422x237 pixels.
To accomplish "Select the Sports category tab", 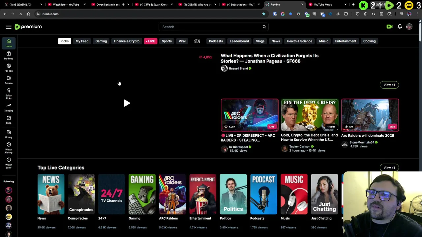I will point(166,41).
